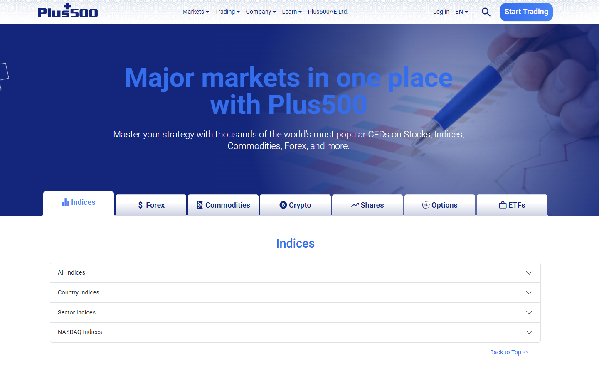599x373 pixels.
Task: Switch to the Crypto tab
Action: (296, 205)
